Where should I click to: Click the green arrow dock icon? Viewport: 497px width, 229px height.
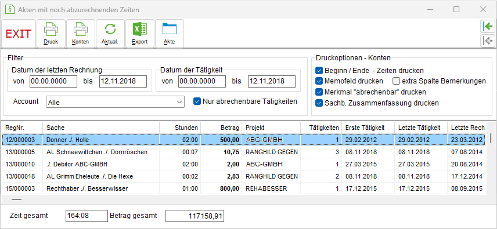(x=488, y=27)
